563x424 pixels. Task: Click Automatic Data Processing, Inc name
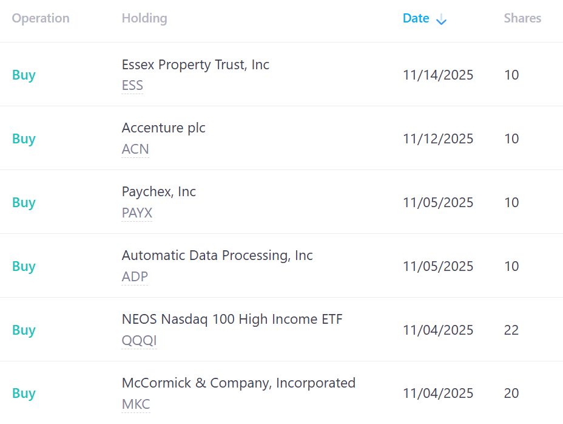[217, 256]
